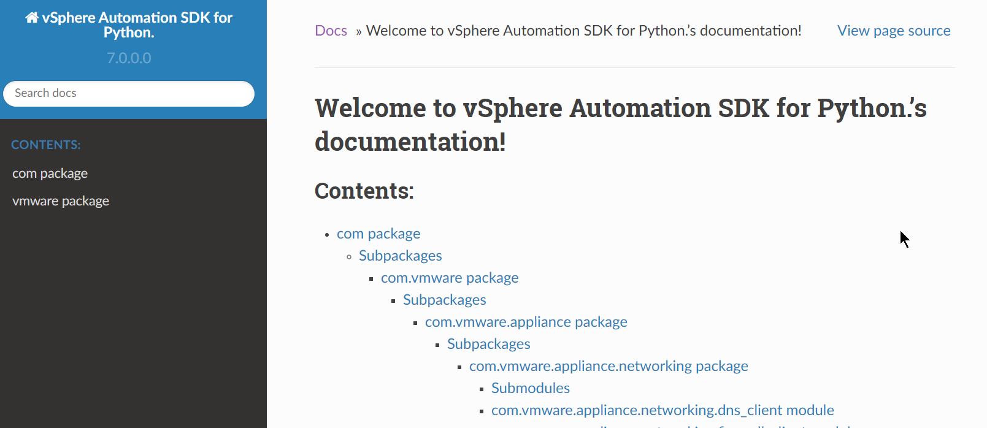
Task: Click the Contents: section heading
Action: pyautogui.click(x=364, y=191)
